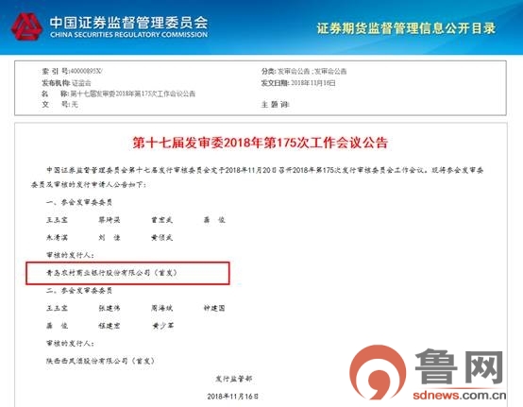
Task: Click the 主题词 label
Action: [x=275, y=105]
